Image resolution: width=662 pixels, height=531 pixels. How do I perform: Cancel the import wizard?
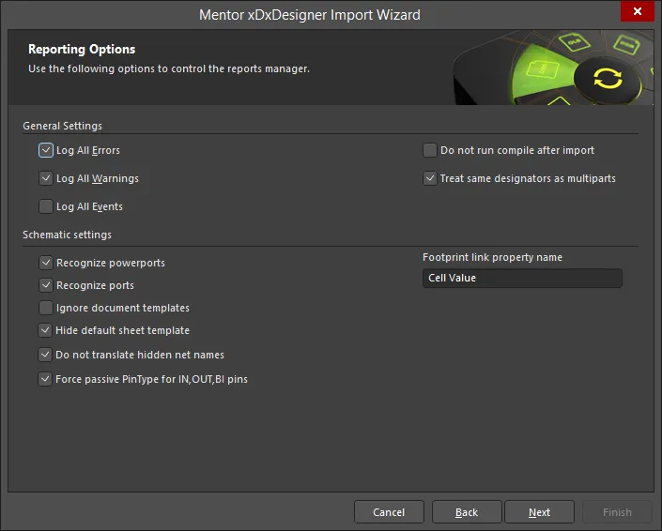389,512
